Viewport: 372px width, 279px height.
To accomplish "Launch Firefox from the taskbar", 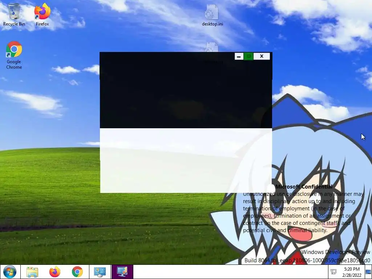I will click(x=55, y=272).
